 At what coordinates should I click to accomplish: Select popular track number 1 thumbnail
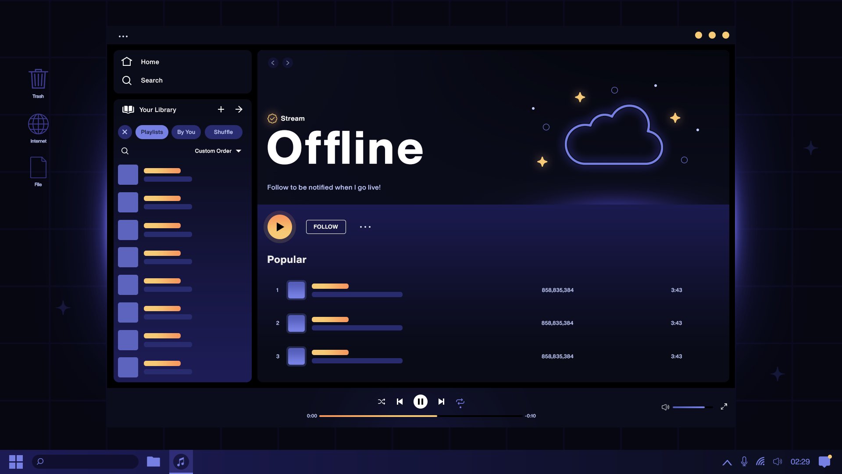[296, 290]
